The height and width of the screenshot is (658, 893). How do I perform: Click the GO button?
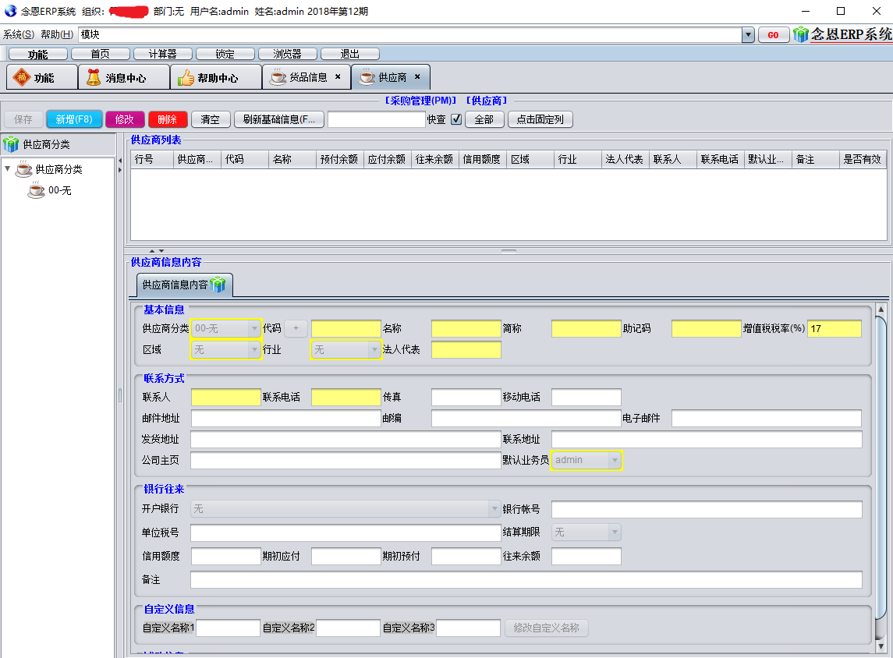(773, 35)
